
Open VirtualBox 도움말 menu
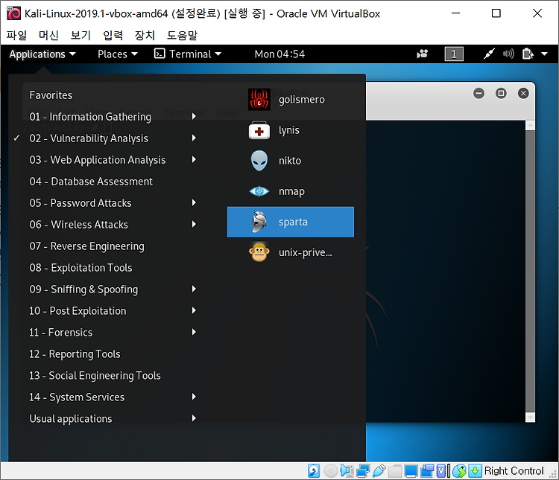coord(182,35)
